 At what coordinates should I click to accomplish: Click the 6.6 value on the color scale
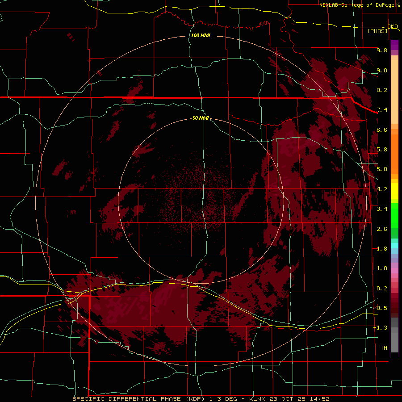click(382, 130)
